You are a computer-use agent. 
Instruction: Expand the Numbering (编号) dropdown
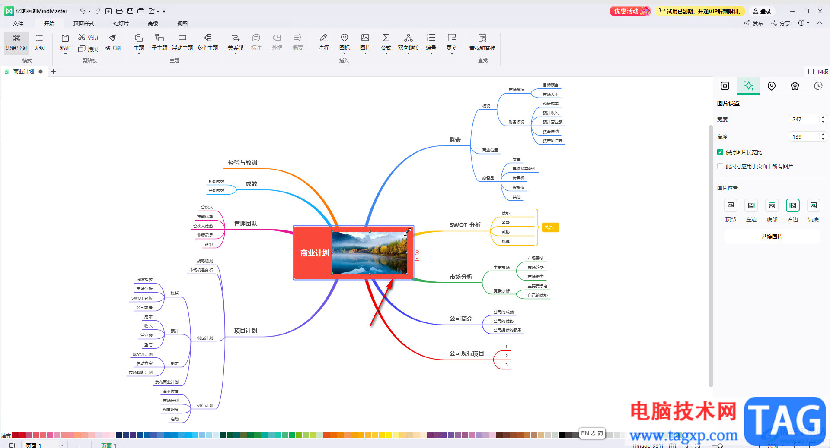(x=431, y=54)
